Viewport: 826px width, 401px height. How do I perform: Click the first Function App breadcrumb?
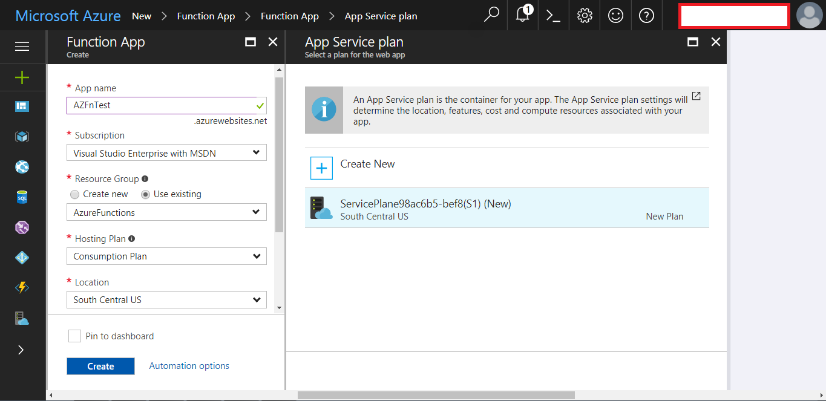[x=206, y=16]
